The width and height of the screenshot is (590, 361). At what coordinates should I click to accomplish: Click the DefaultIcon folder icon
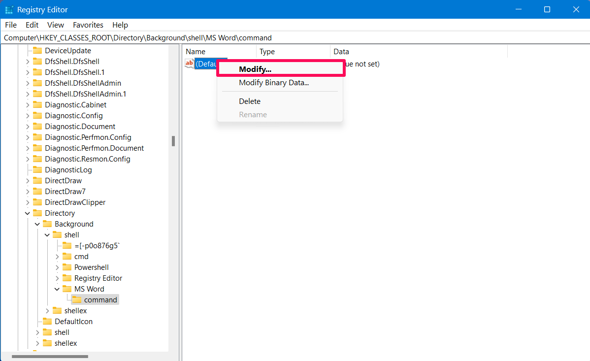point(47,322)
